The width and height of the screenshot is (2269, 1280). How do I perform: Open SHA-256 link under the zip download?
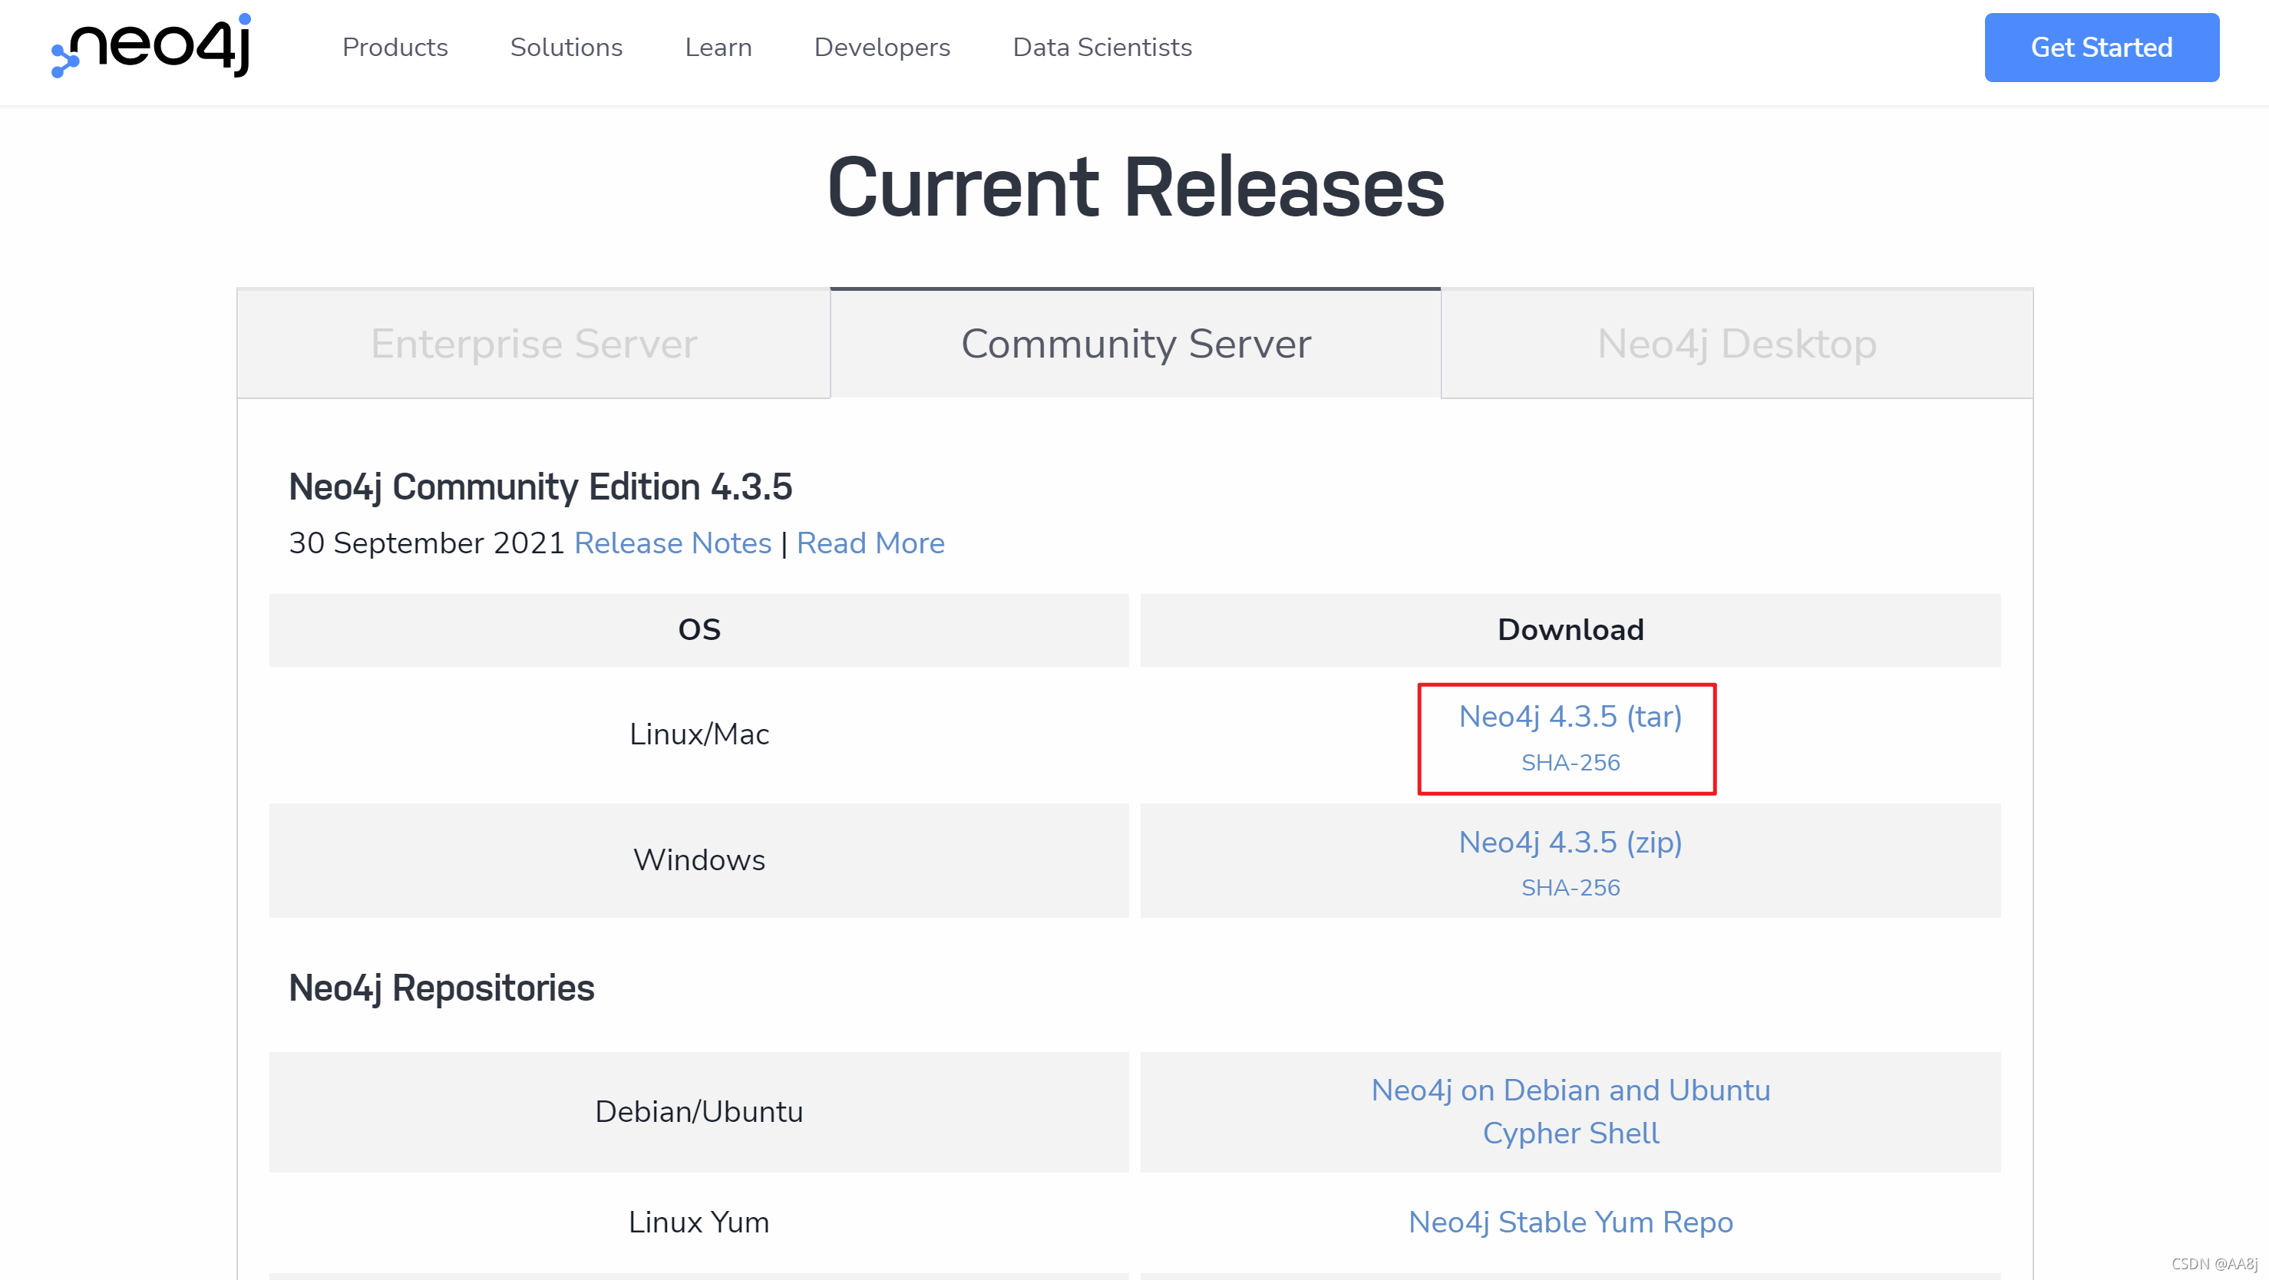point(1570,887)
